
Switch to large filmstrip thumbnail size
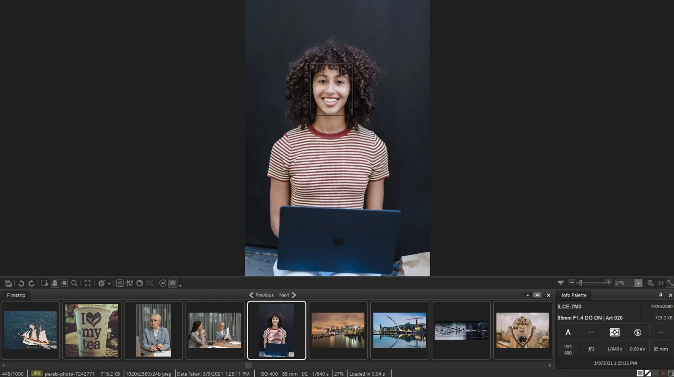pyautogui.click(x=537, y=295)
